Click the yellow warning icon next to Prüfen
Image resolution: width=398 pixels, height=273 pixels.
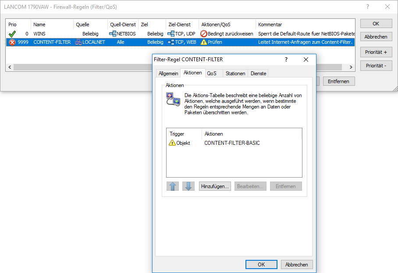tap(203, 42)
